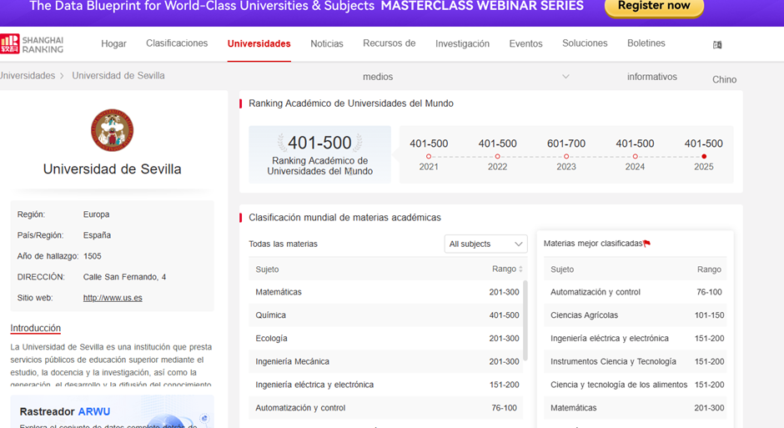Open Boletines informativos menu
This screenshot has width=784, height=428.
(x=652, y=59)
